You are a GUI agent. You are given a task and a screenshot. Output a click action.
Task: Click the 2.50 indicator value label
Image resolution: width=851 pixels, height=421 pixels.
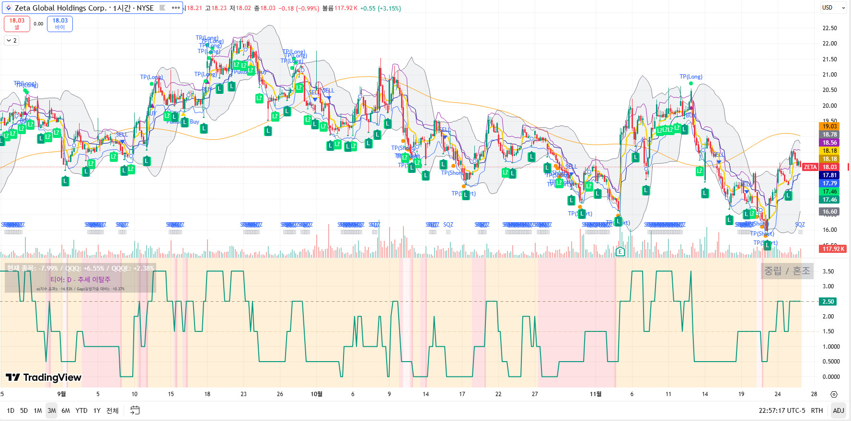tap(828, 302)
